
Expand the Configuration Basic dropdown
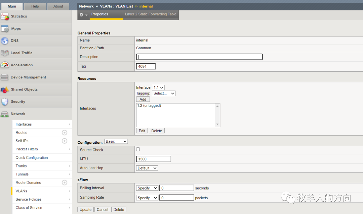click(x=116, y=141)
